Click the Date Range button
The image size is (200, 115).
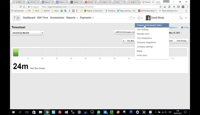(x=181, y=41)
